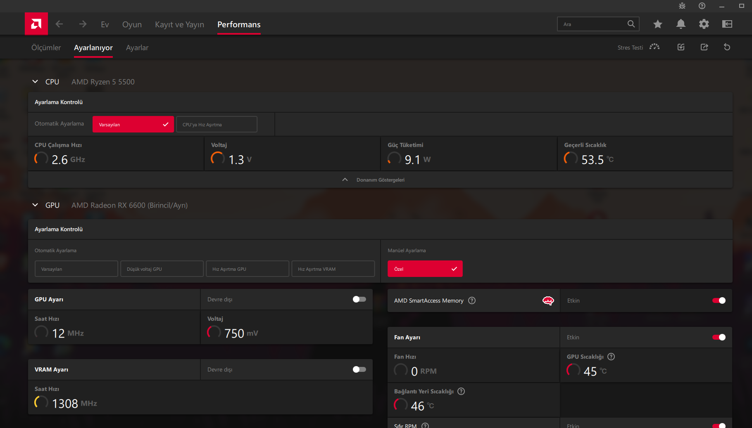Toggle the sidebar panel icon
752x428 pixels.
[727, 24]
